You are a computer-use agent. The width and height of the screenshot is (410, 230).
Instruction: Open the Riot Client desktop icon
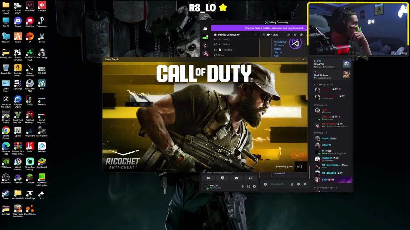point(30,22)
